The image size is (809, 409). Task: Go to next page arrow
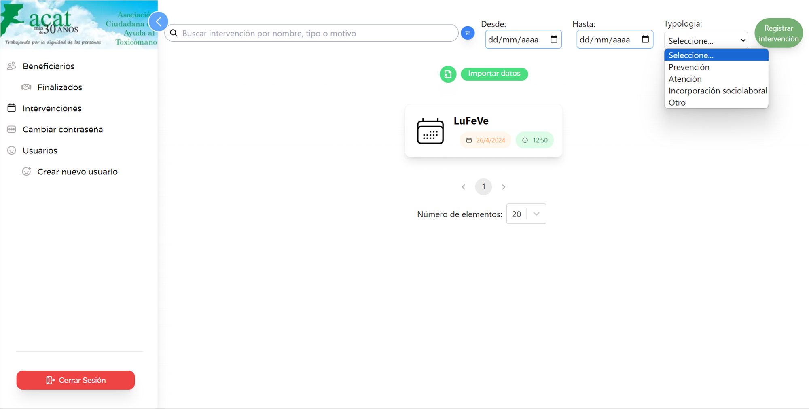(x=504, y=187)
